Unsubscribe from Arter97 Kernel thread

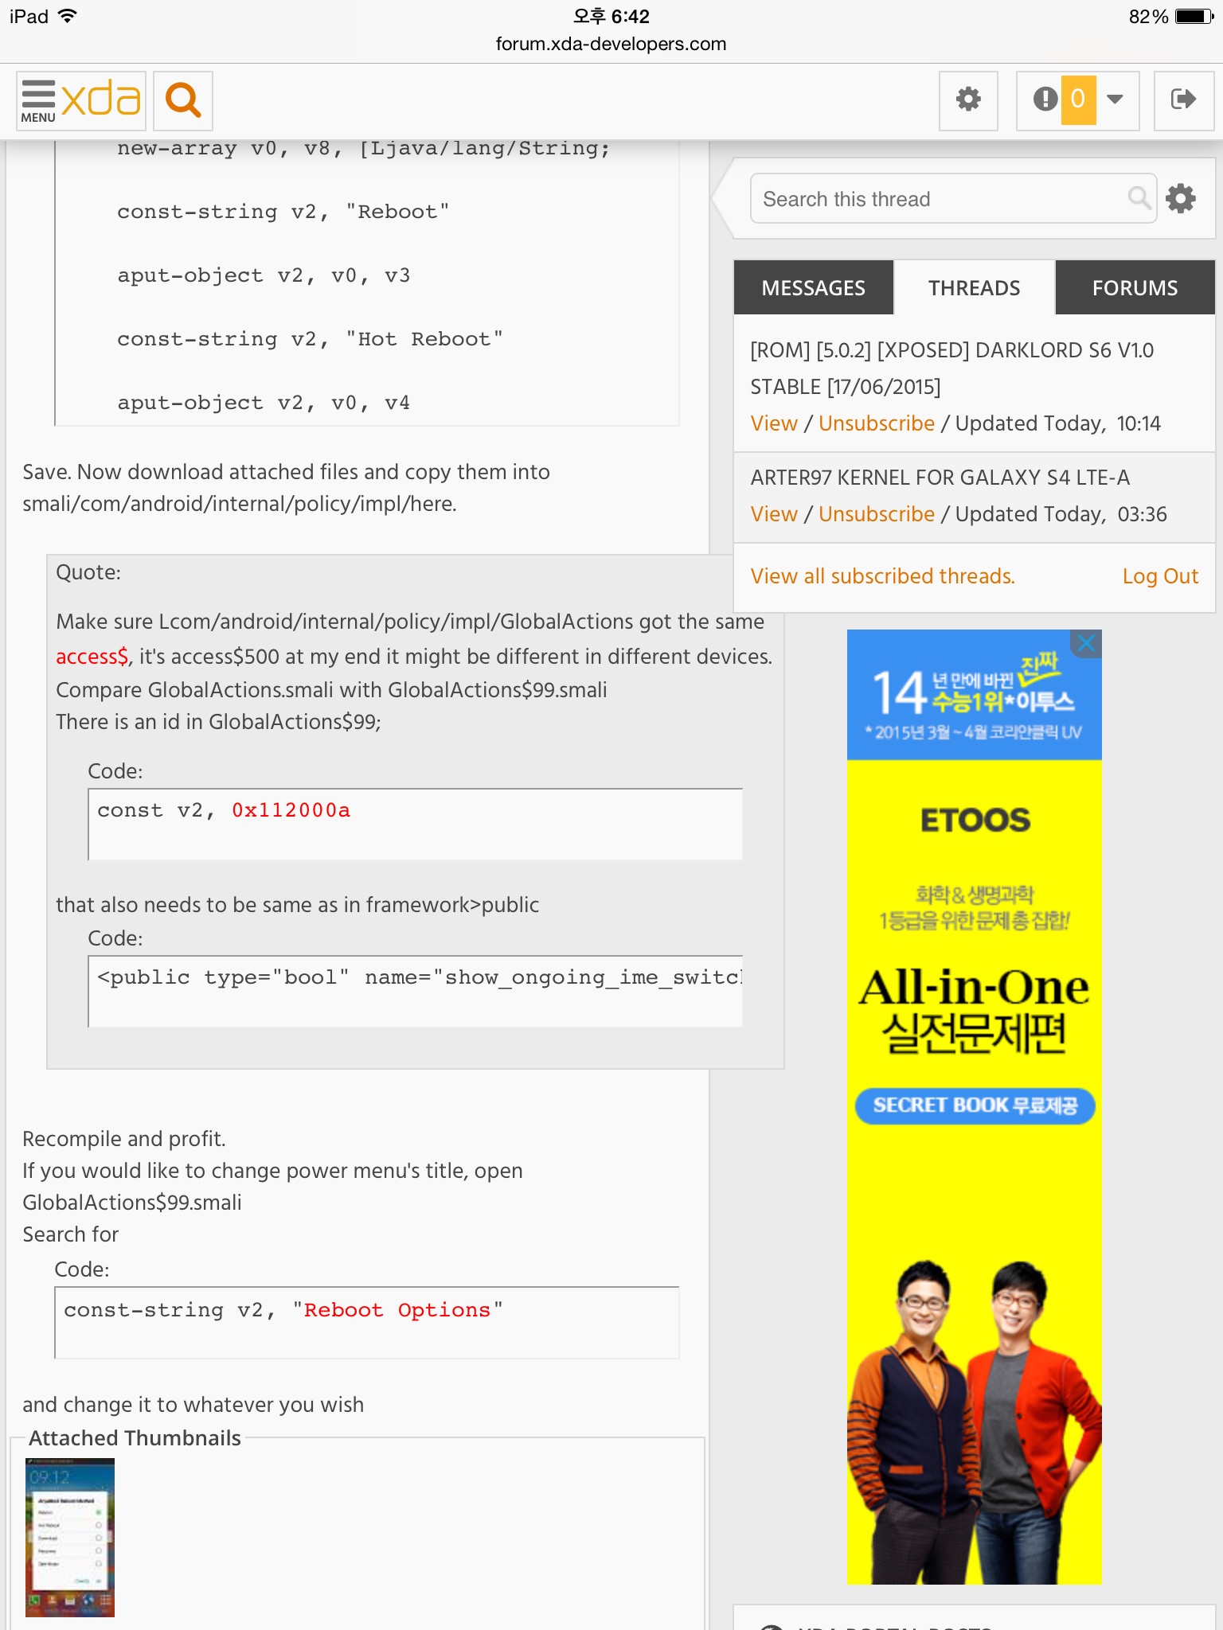876,514
